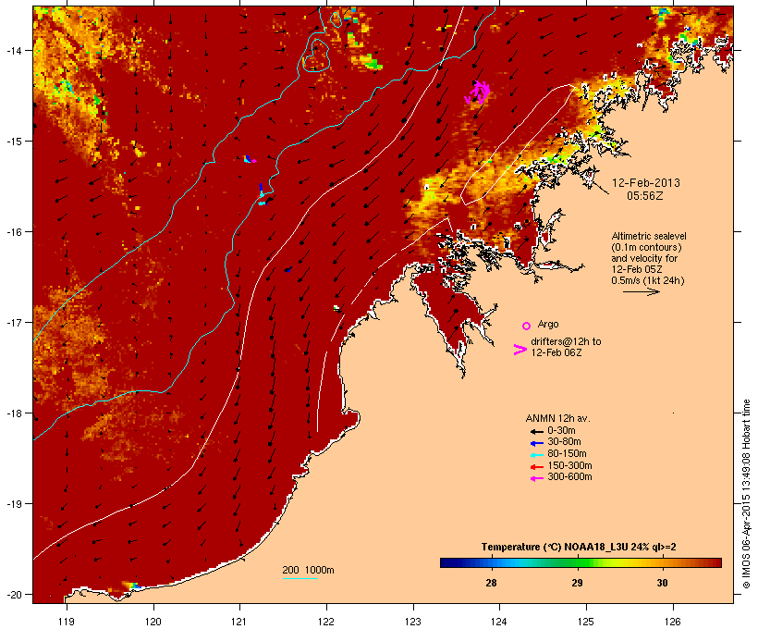Screen dimensions: 758x629
Task: Click the colorbar tick label 29
Action: [x=577, y=583]
